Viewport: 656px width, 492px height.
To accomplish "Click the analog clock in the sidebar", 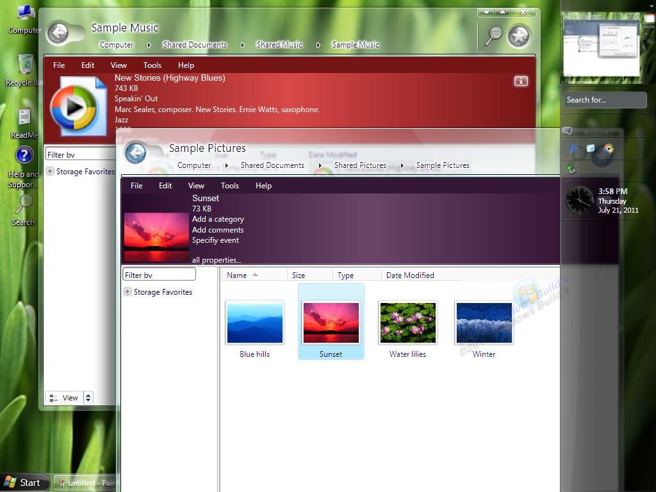I will (579, 200).
